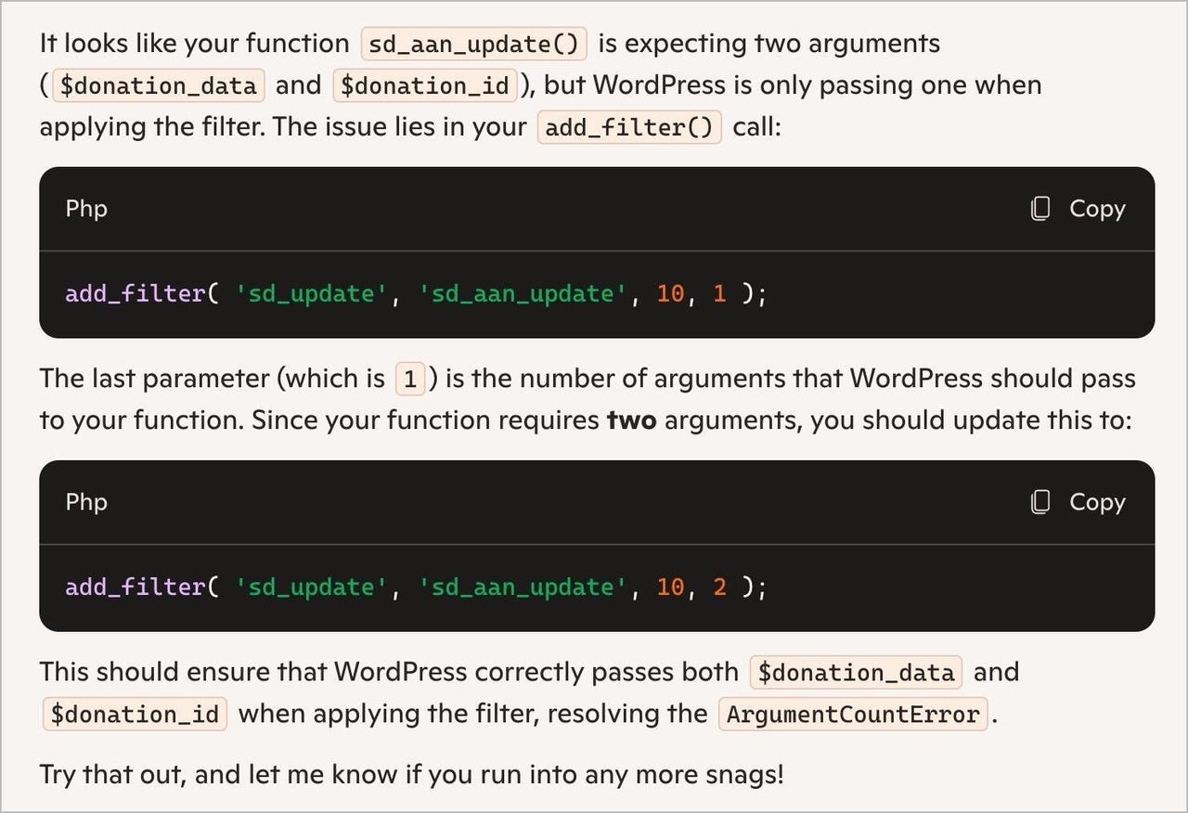
Task: Click the inline sd_aan_update() code chip
Action: (x=473, y=44)
